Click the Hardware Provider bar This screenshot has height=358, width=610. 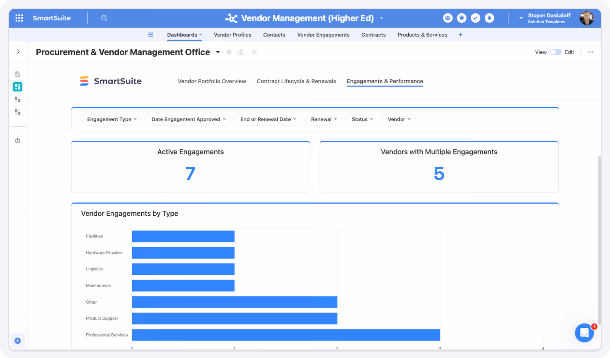click(183, 253)
